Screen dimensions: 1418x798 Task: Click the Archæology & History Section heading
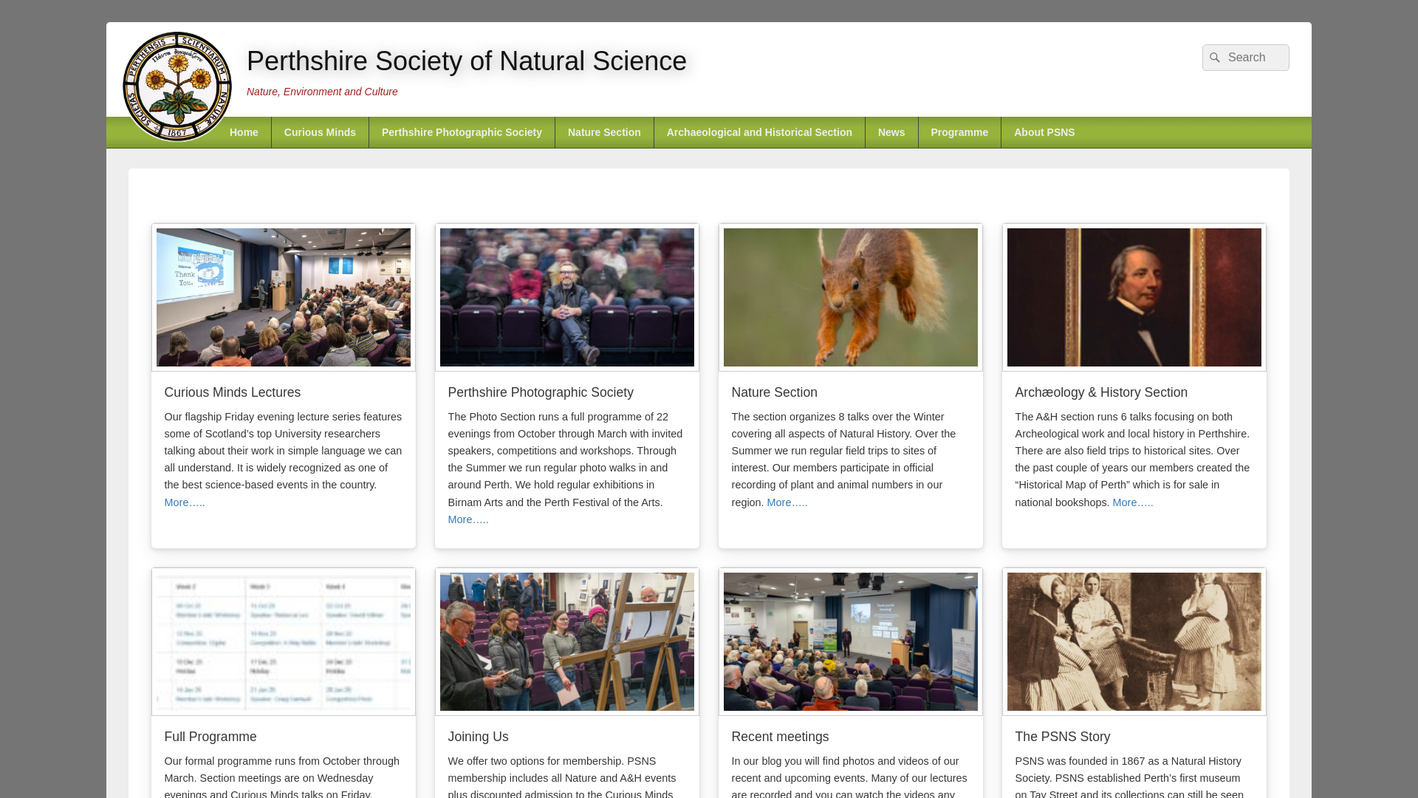tap(1101, 392)
